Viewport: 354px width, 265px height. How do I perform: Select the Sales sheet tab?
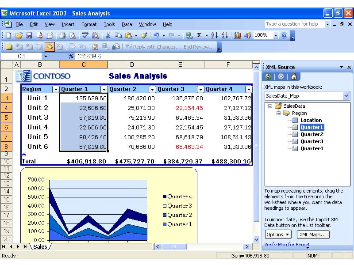41,247
